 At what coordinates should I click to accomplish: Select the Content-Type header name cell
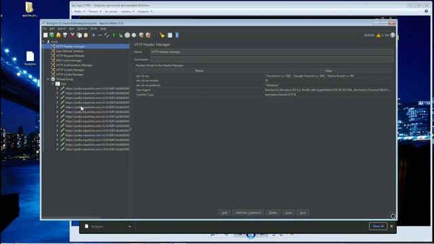tap(199, 95)
